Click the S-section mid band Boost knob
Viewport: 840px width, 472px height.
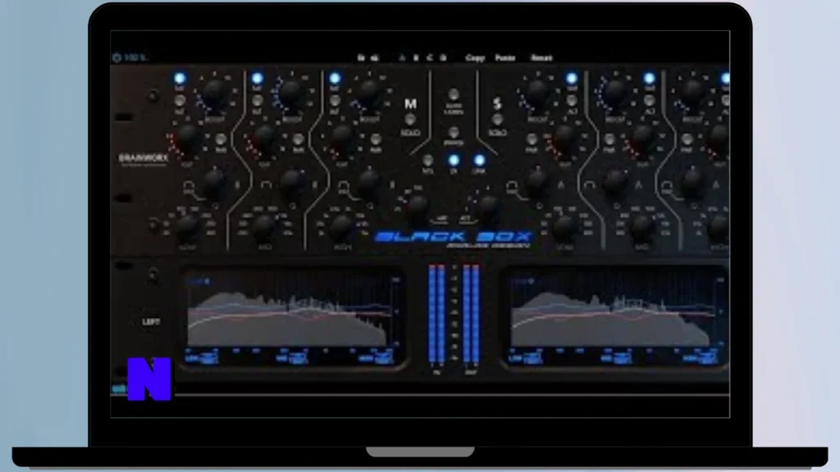[615, 93]
